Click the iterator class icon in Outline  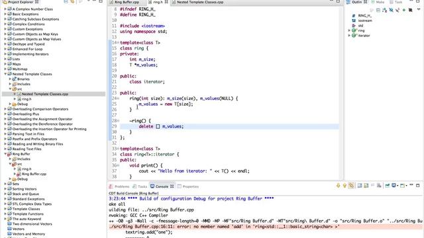click(x=354, y=35)
